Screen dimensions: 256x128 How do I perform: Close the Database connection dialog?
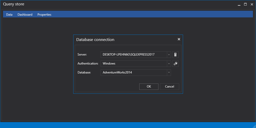coord(179,39)
